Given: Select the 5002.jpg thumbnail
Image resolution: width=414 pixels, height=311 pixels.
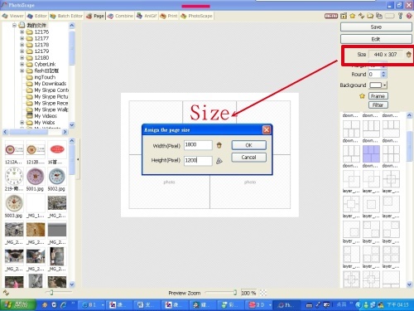Looking at the screenshot, I should click(x=56, y=177).
